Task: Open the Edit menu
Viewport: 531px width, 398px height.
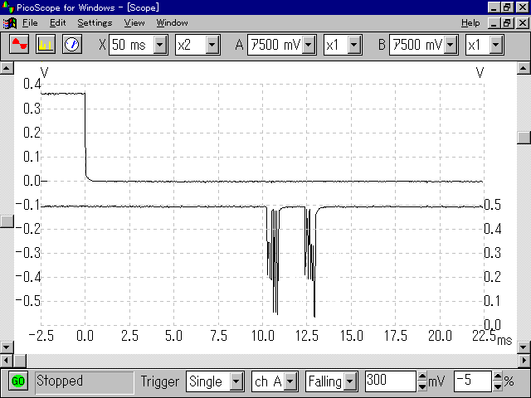Action: [57, 23]
